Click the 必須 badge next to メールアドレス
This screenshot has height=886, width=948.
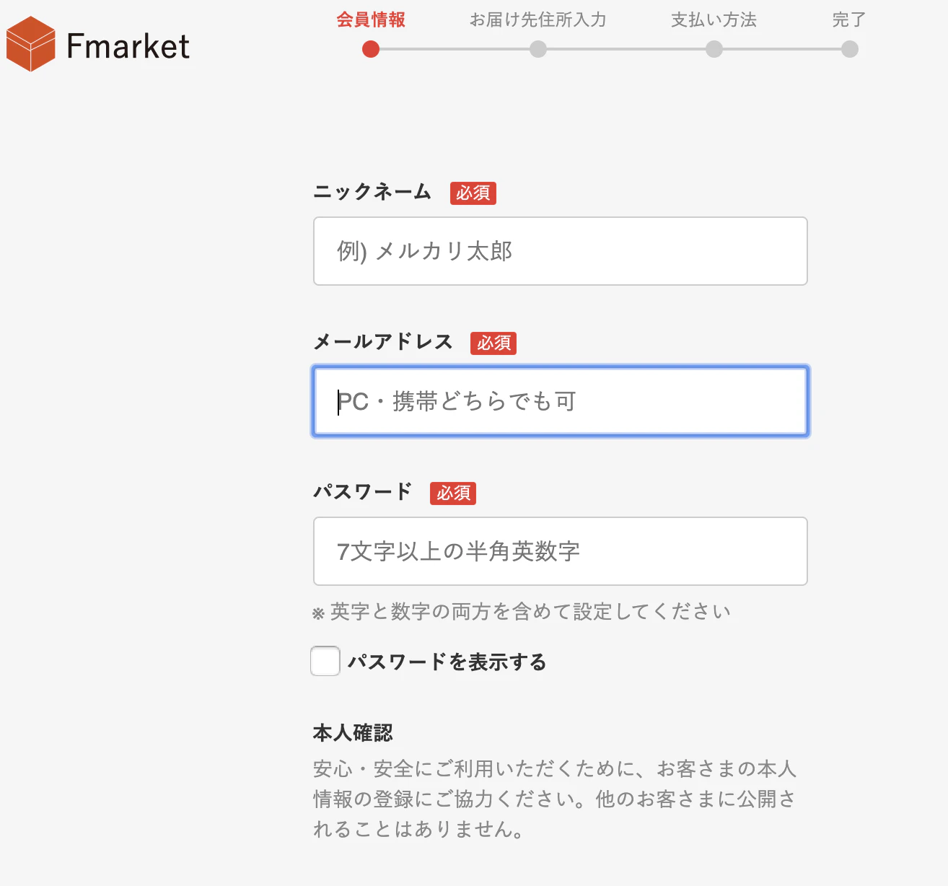click(x=493, y=343)
